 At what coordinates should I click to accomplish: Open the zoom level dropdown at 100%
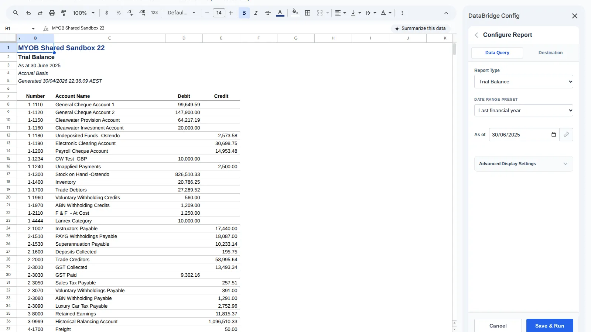84,13
